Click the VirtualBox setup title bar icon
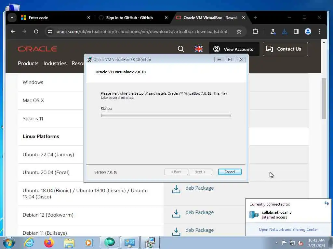 (90, 60)
